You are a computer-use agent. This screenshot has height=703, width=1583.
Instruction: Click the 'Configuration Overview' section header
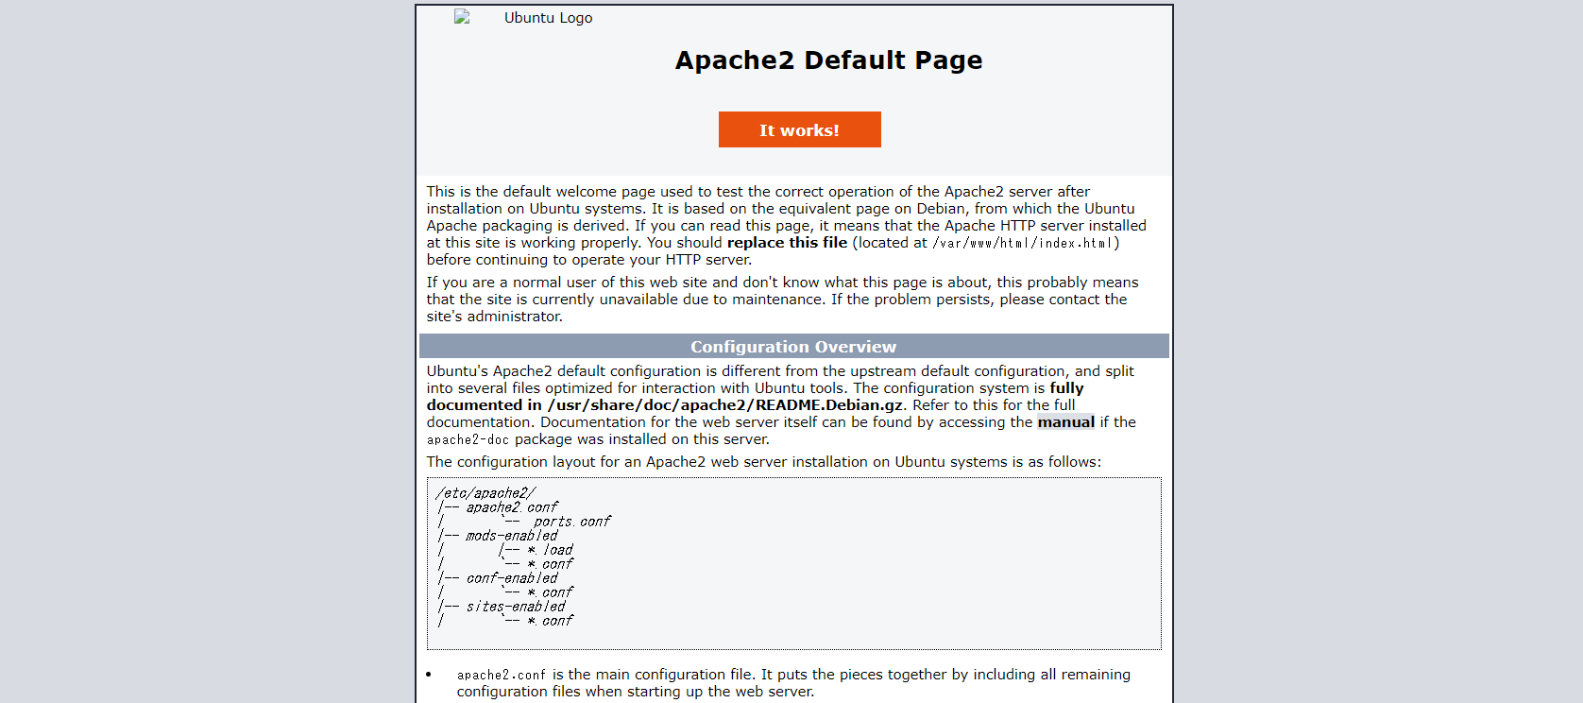coord(793,347)
